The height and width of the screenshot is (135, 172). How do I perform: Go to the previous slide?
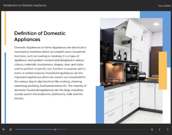click(x=160, y=130)
